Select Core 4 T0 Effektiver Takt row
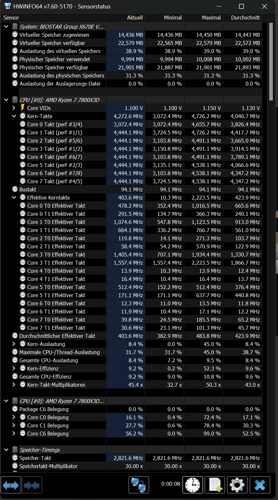 coord(132,271)
